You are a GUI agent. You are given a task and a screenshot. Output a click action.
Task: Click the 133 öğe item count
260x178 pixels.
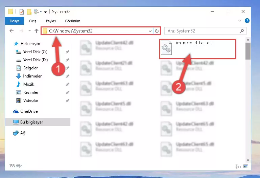tap(16, 166)
